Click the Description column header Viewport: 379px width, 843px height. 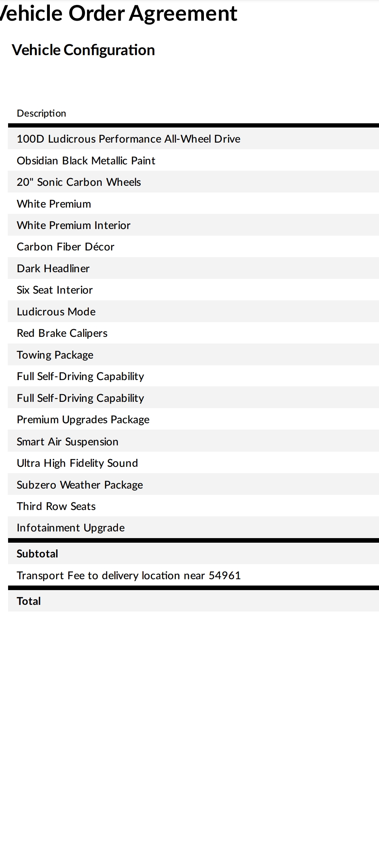tap(41, 113)
